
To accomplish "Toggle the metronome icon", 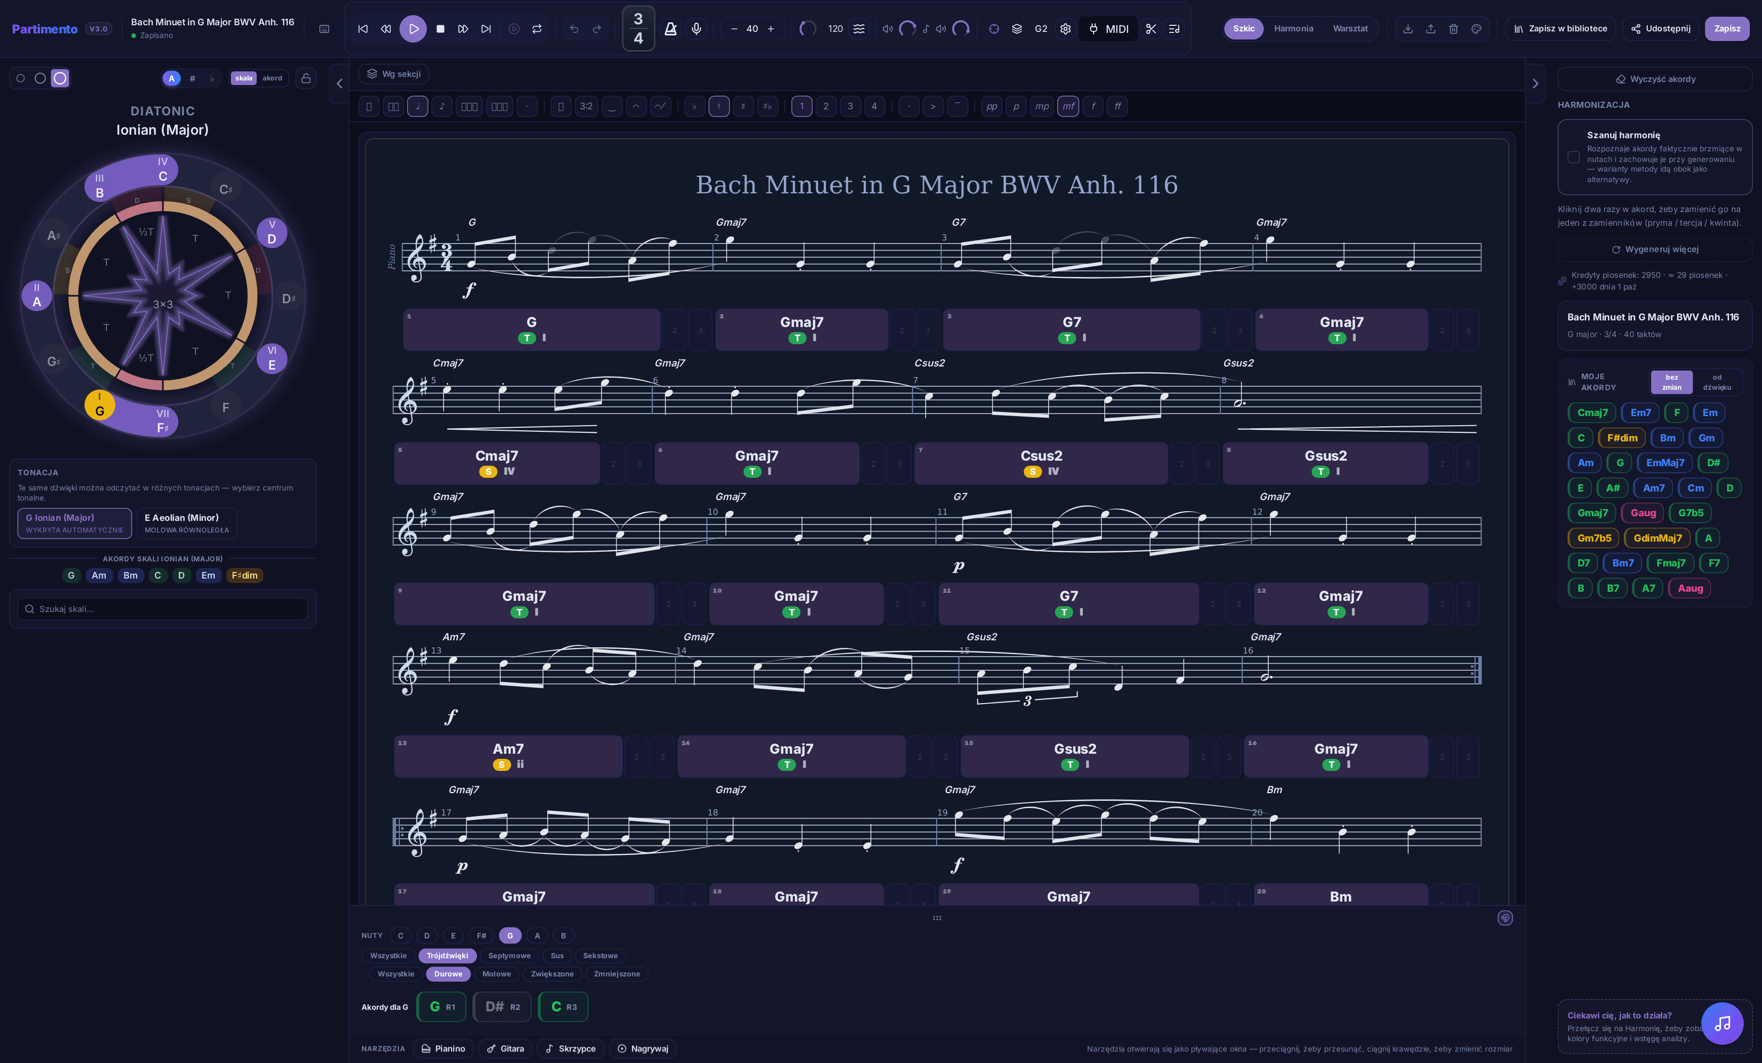I will (670, 28).
